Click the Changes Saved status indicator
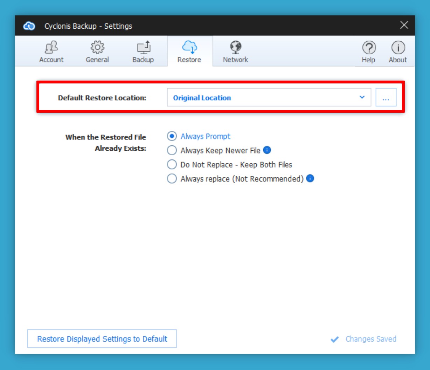 coord(364,339)
